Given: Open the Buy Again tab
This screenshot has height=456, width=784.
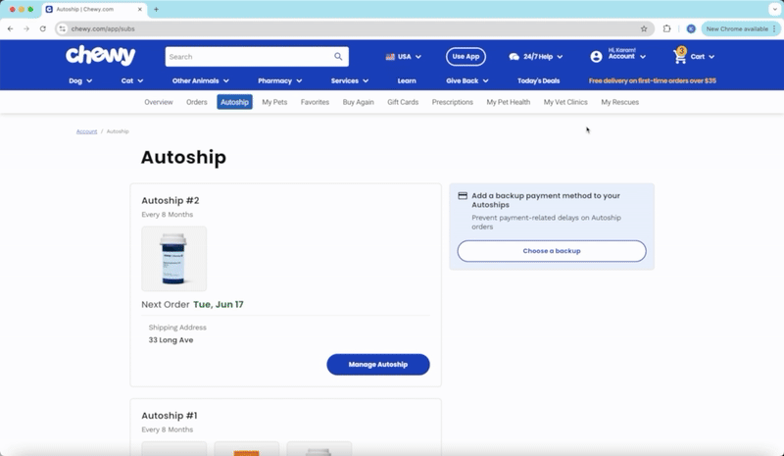Looking at the screenshot, I should pyautogui.click(x=358, y=102).
